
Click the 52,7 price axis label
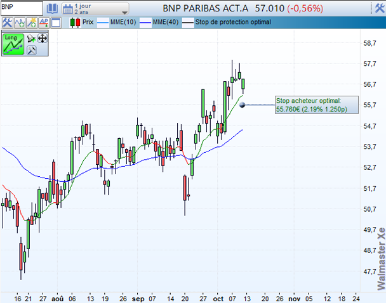click(369, 167)
